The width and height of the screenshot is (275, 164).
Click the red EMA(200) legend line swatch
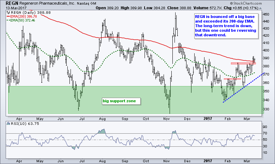[x=8, y=17]
